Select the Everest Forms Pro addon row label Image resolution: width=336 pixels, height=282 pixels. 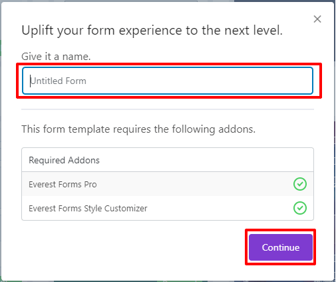(x=63, y=185)
